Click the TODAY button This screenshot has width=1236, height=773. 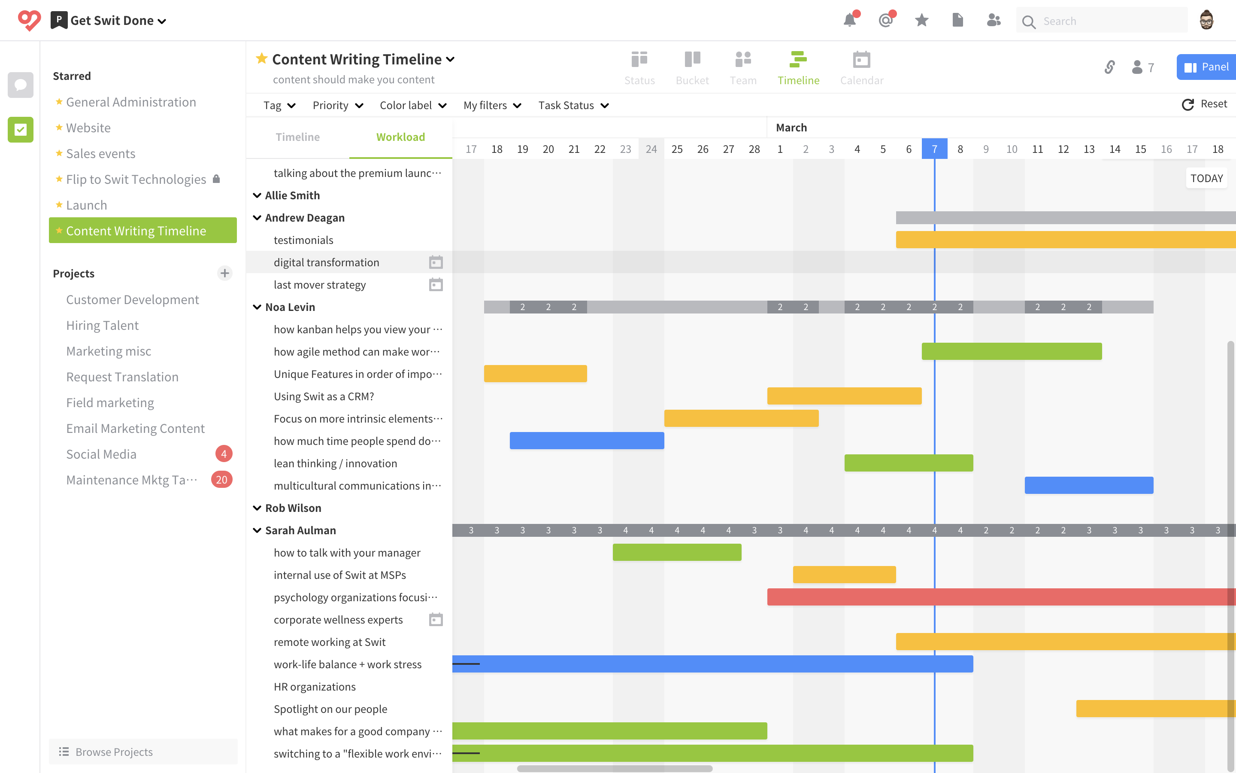pyautogui.click(x=1206, y=178)
